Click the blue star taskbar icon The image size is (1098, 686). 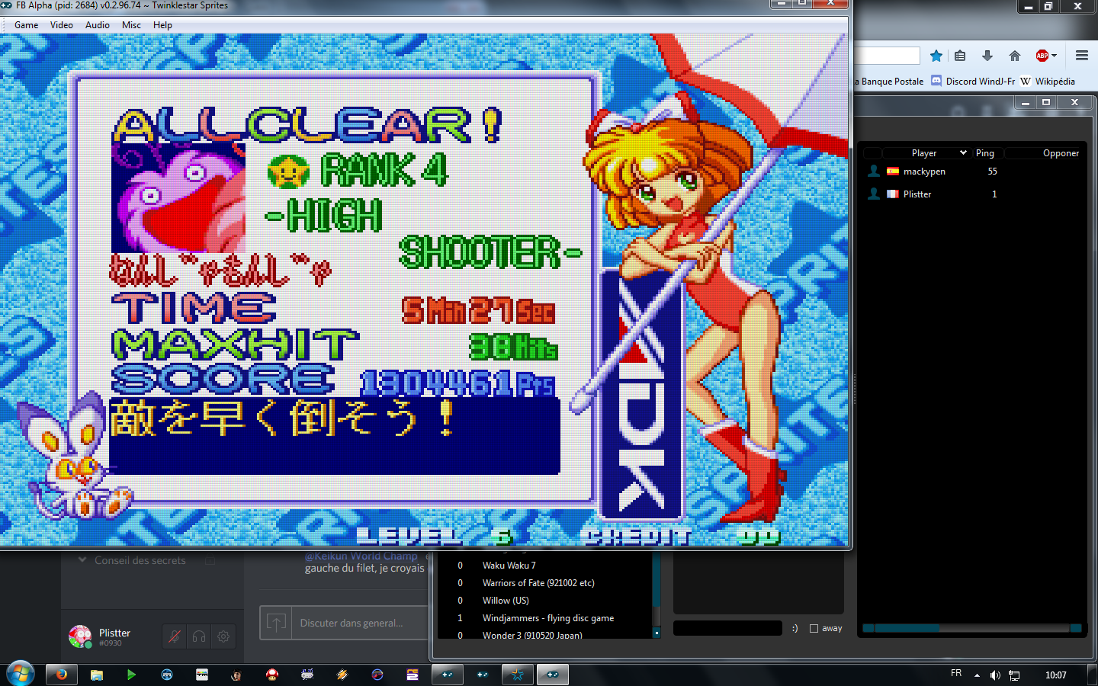point(518,675)
